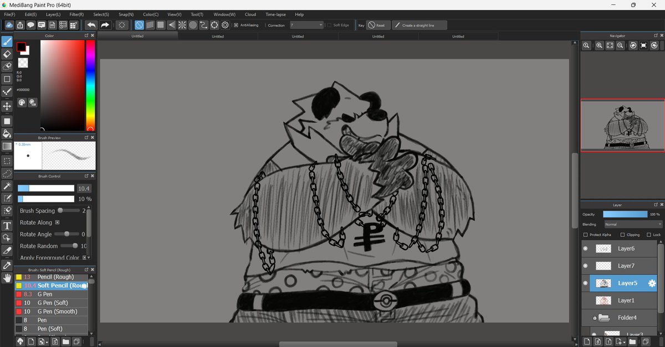This screenshot has width=665, height=347.
Task: Enable Clipping checkbox
Action: click(x=622, y=235)
